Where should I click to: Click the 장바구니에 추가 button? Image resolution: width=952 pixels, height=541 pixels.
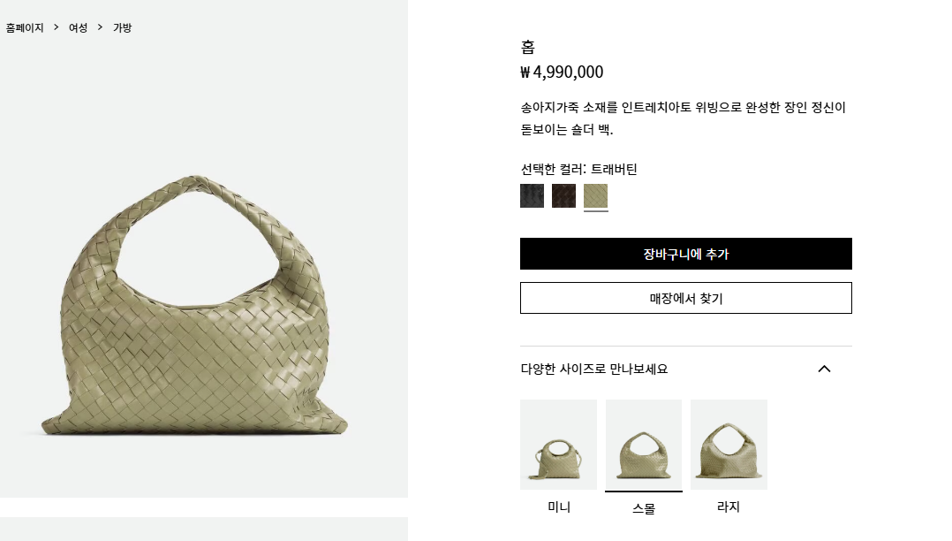[686, 254]
